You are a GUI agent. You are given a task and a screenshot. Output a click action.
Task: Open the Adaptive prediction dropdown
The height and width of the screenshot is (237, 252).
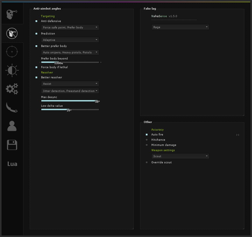[x=70, y=40]
